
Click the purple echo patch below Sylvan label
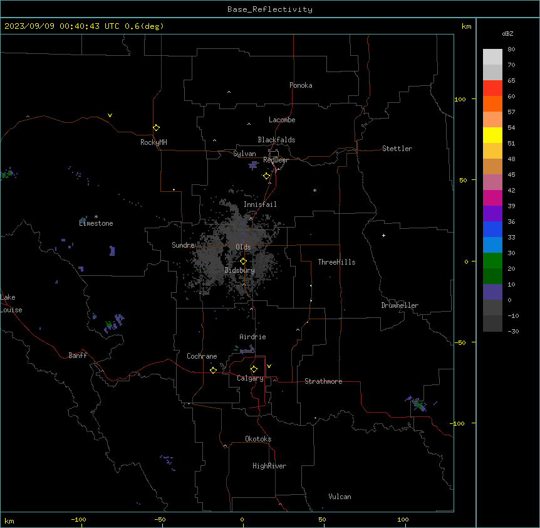tap(253, 166)
